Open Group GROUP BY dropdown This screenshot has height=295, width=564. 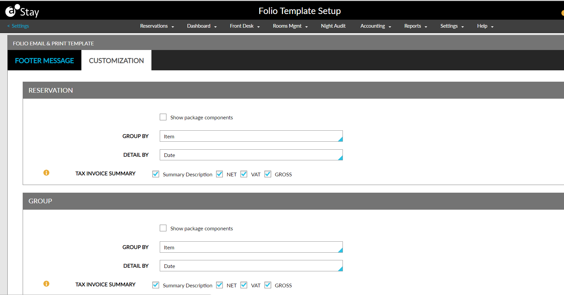coord(251,247)
